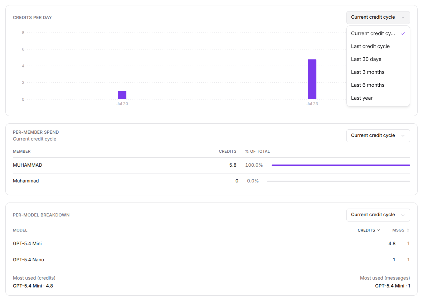Click the Jul 20 bar in chart
This screenshot has height=300, width=423.
click(x=122, y=95)
